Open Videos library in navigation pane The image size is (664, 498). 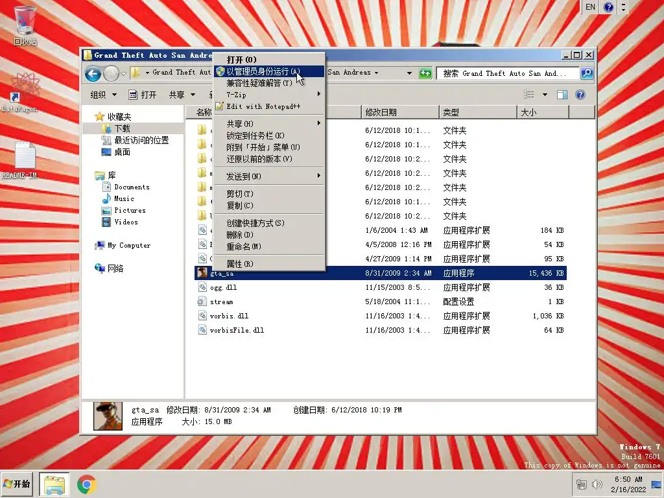[120, 222]
